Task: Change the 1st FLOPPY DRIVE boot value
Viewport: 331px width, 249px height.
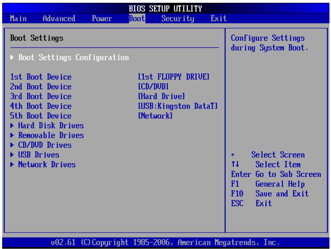Action: point(174,77)
